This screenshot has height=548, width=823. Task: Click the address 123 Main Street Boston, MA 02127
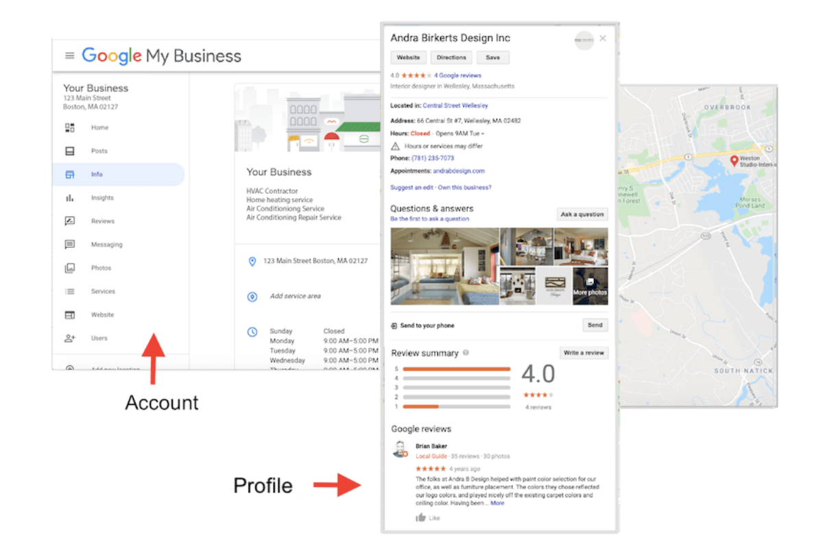315,261
